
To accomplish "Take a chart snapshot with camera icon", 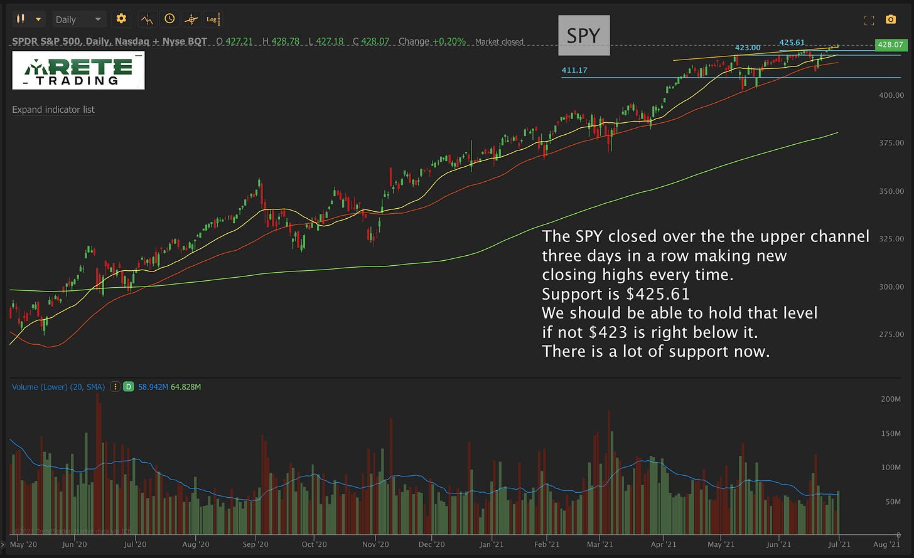I will point(891,19).
